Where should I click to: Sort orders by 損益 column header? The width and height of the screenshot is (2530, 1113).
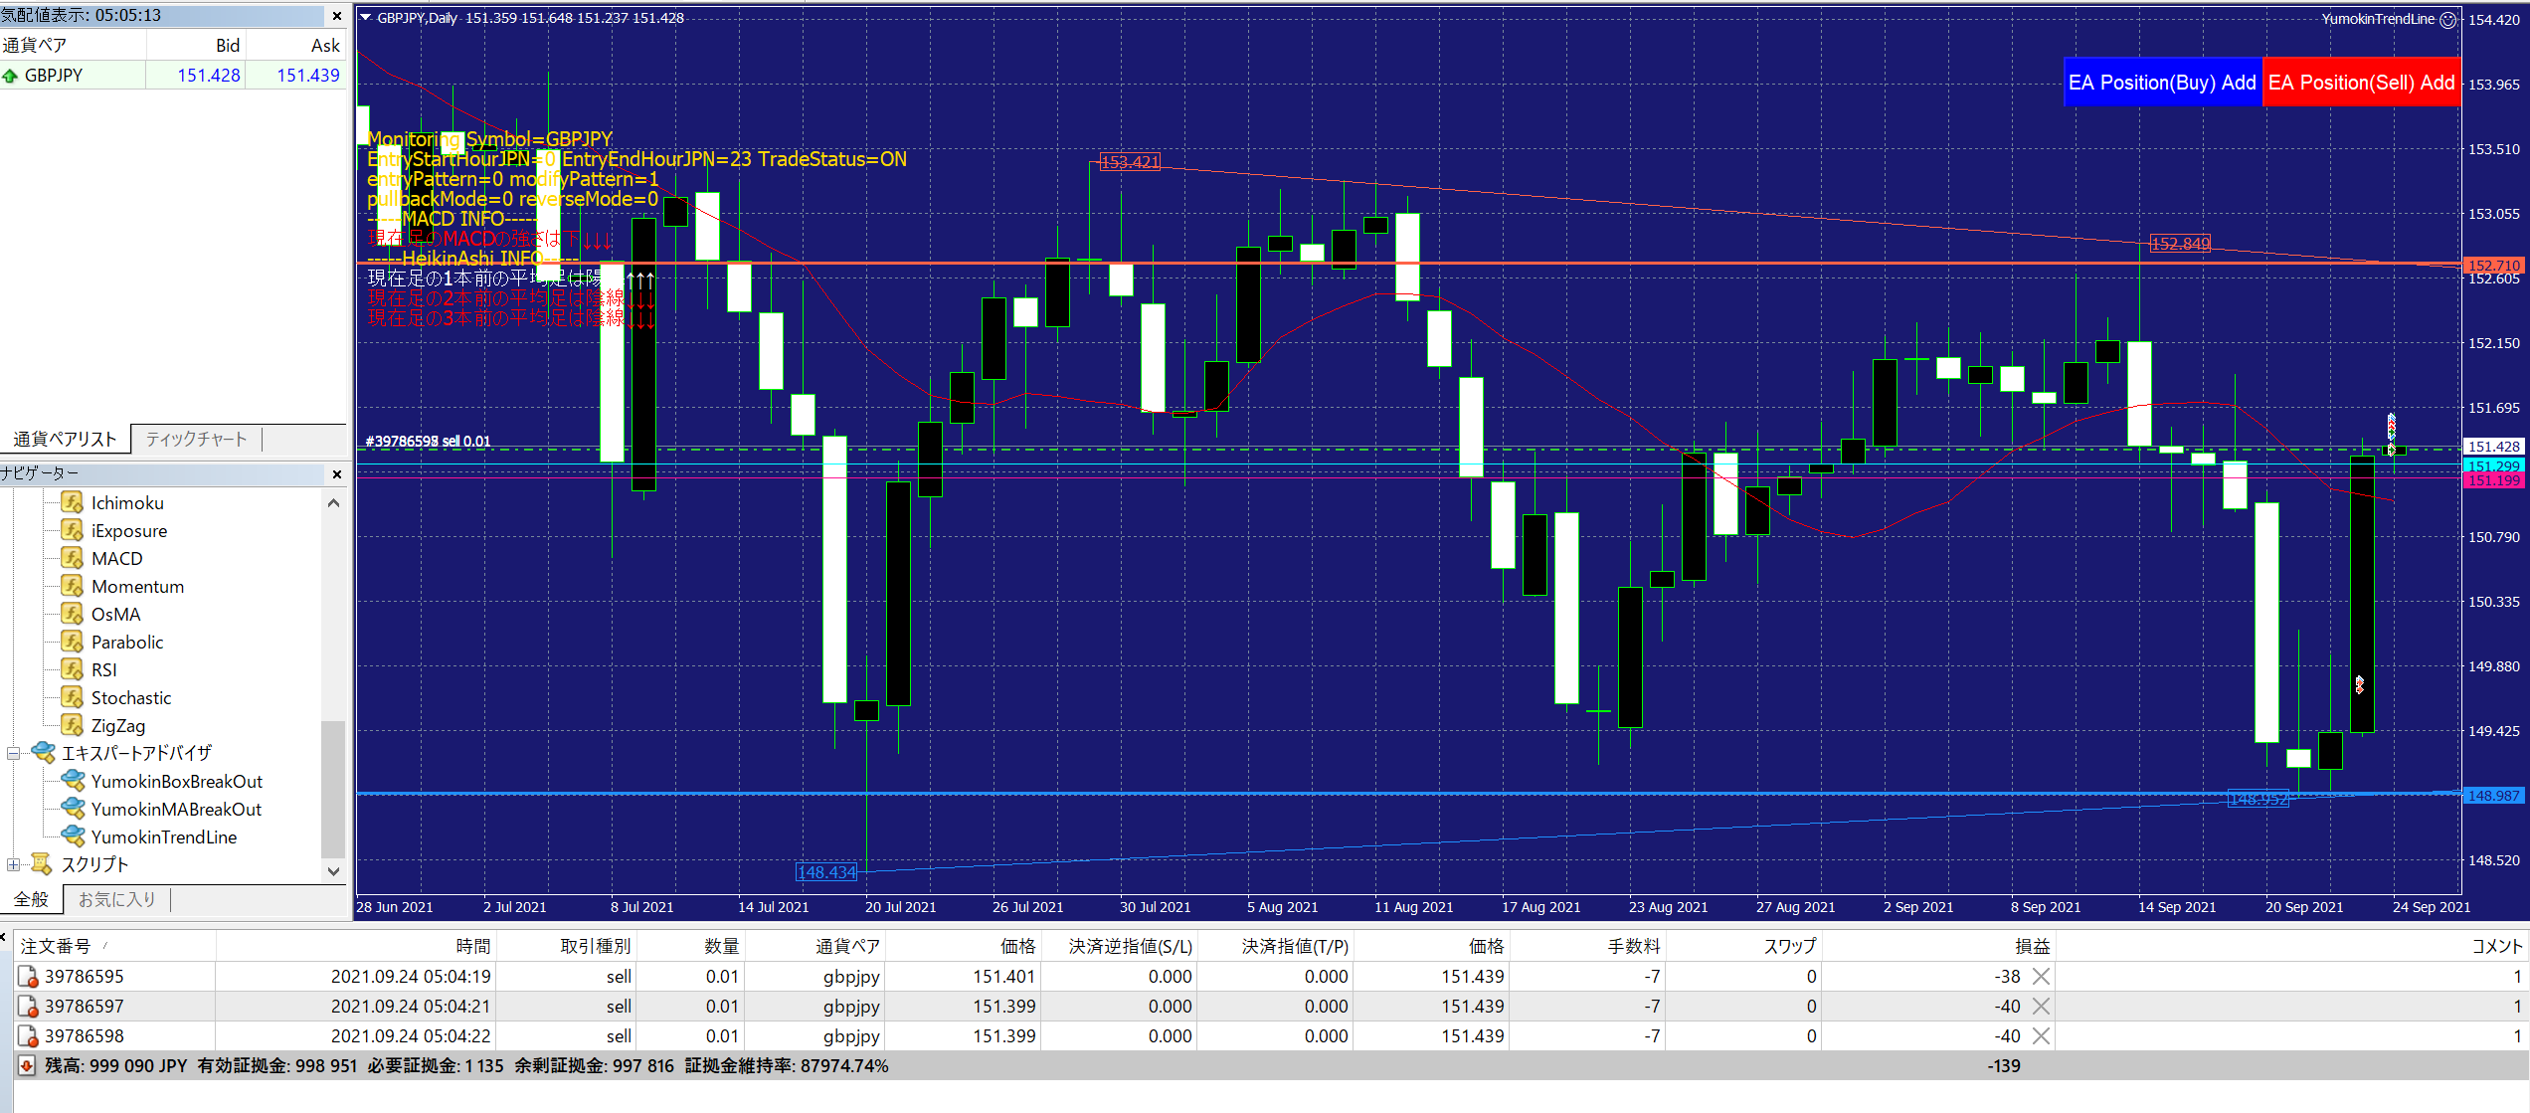2032,946
